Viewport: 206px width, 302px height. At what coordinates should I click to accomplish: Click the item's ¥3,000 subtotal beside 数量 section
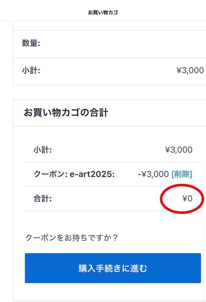[190, 70]
